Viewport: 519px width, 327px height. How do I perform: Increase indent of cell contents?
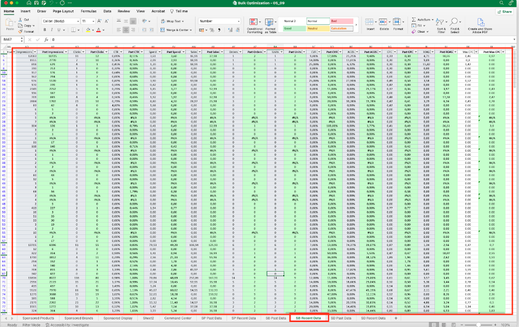(152, 30)
